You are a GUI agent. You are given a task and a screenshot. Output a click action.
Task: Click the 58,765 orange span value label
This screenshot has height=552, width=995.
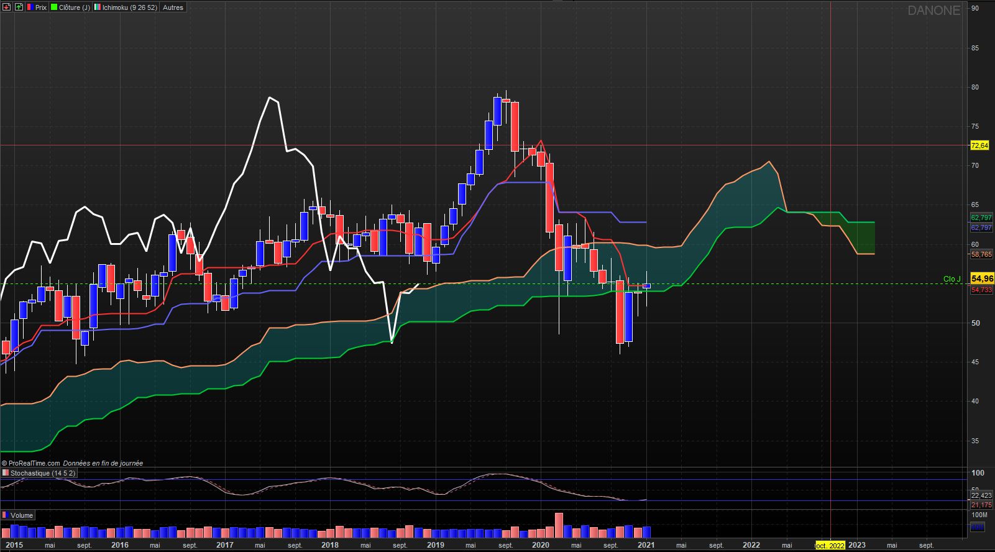pos(981,254)
